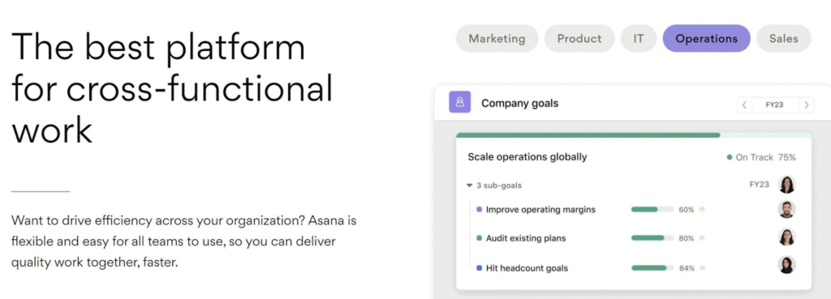Open the avatar for Improve operating margins
831x299 pixels.
pyautogui.click(x=786, y=210)
